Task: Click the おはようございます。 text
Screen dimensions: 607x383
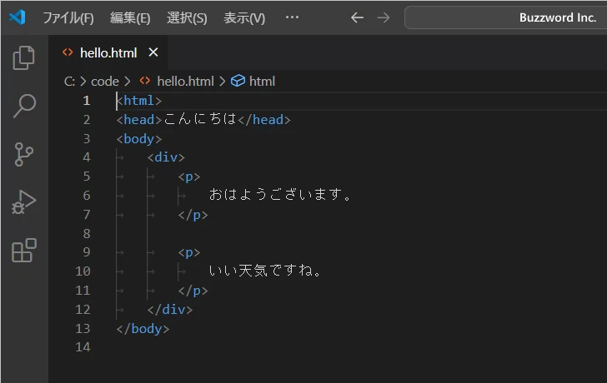Action: [280, 194]
